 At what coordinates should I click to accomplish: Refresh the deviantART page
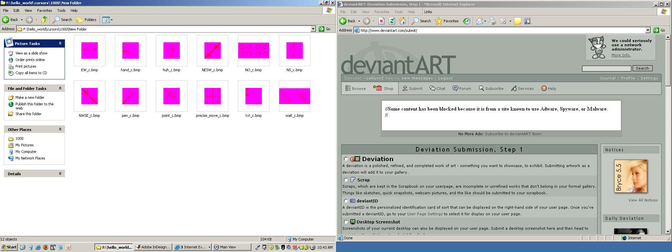(x=392, y=21)
